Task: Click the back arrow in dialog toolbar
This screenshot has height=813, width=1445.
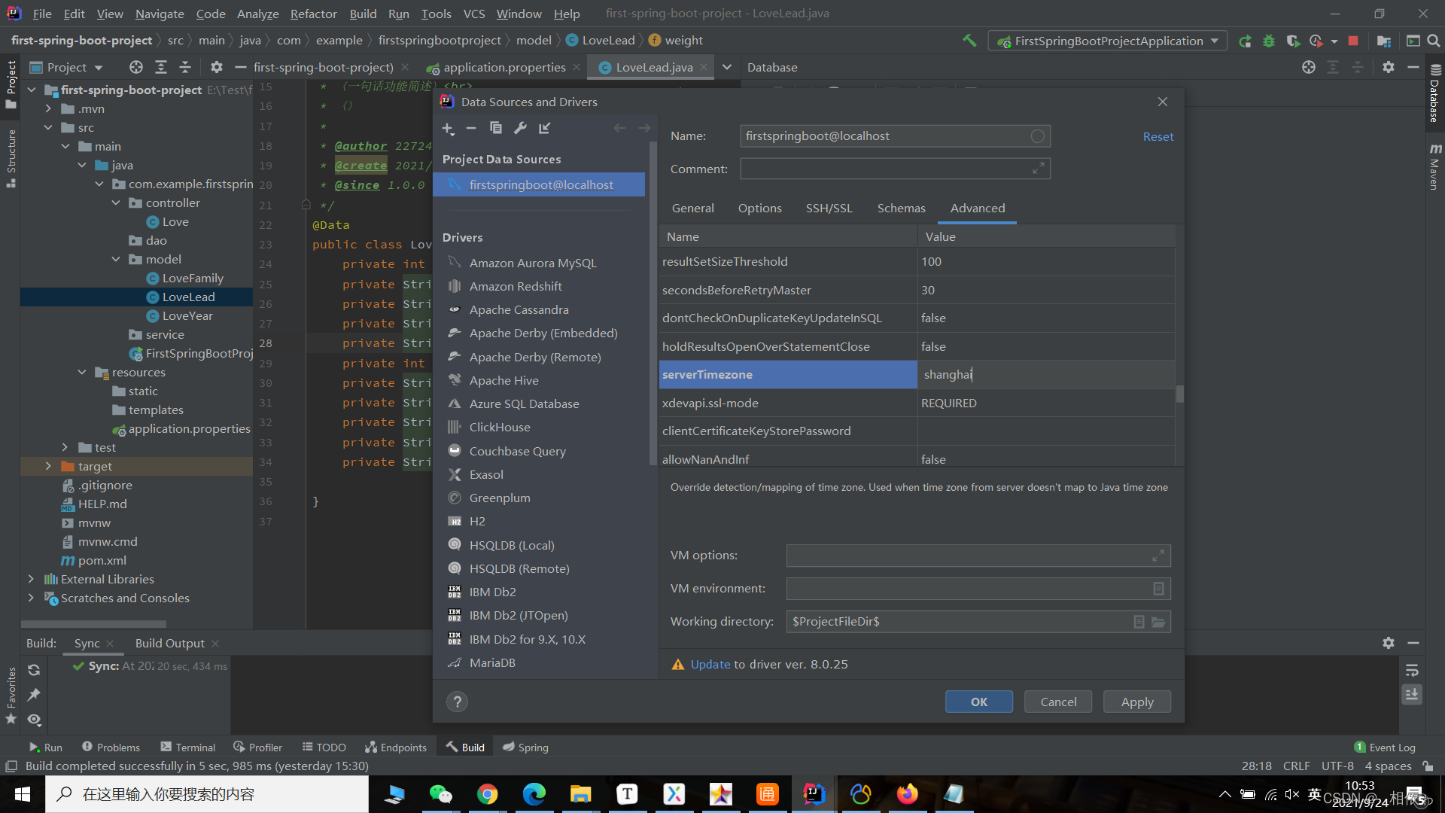Action: (619, 128)
